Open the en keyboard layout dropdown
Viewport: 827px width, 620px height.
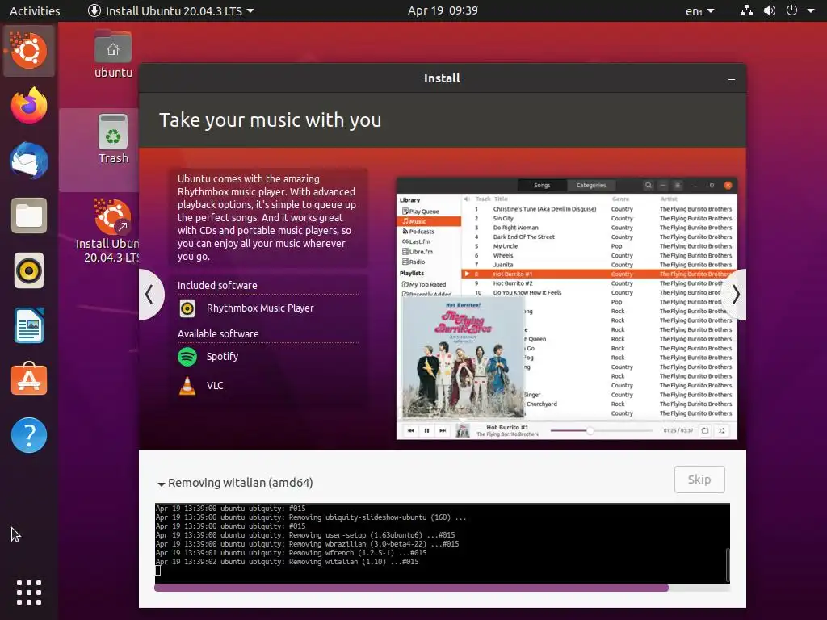(700, 10)
